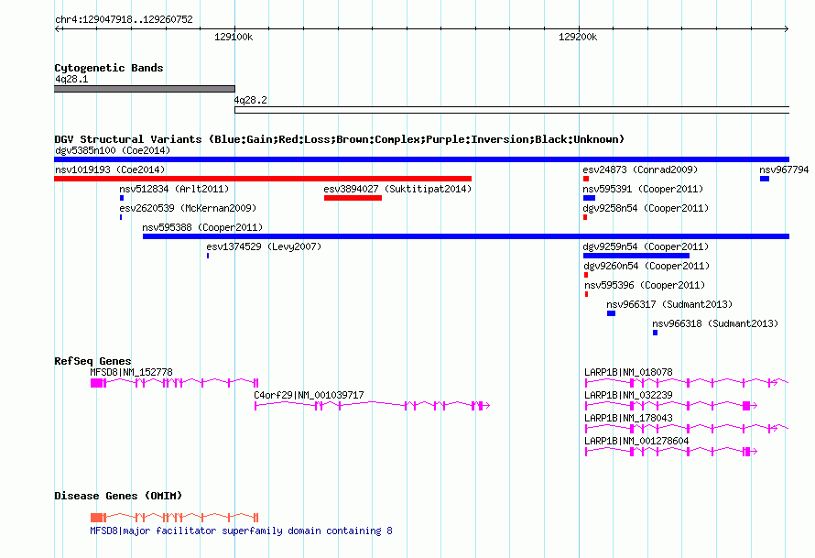Click the dgv5385n100 (Coe2014) gain variant bar

point(421,159)
